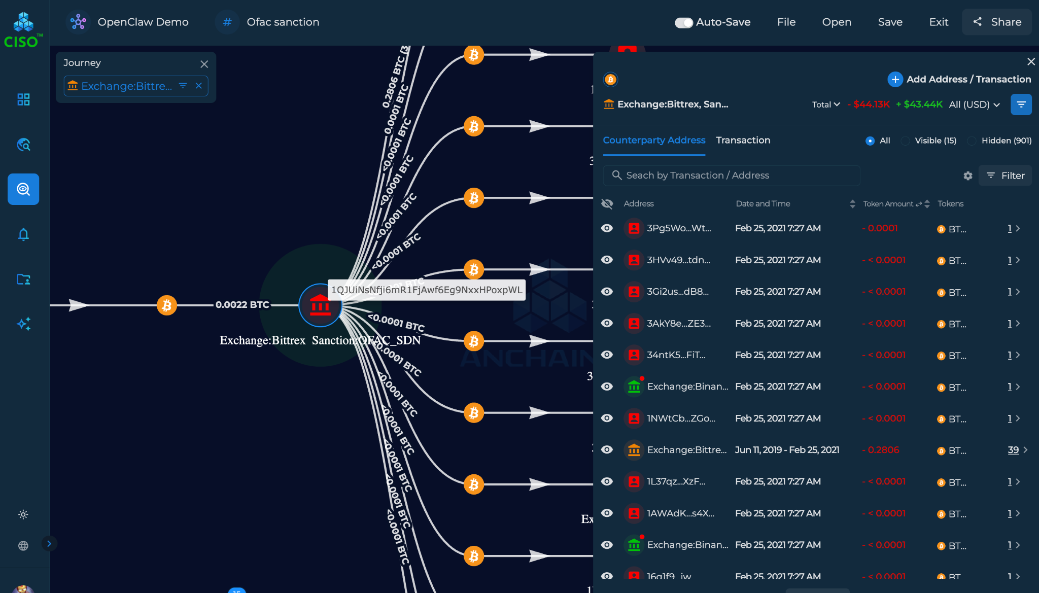Click Add Address / Transaction

tap(959, 79)
